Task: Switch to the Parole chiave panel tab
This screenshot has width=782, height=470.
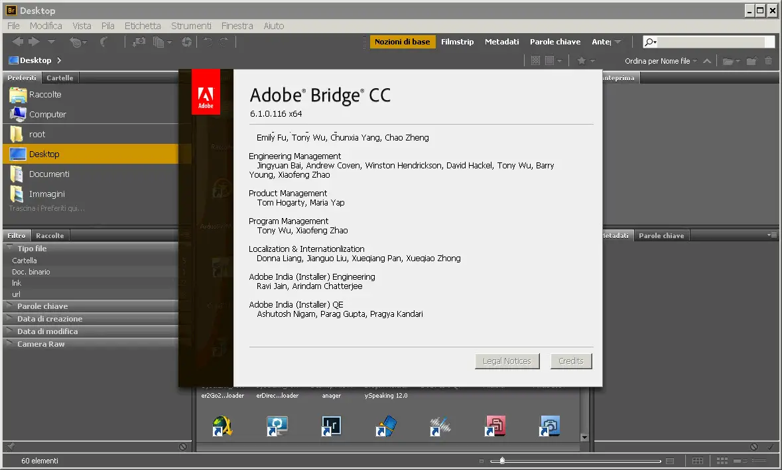Action: coord(661,235)
